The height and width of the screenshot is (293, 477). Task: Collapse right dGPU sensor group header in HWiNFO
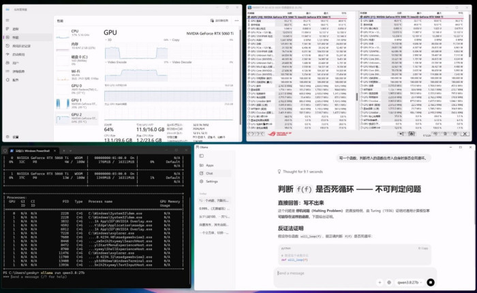coord(412,17)
